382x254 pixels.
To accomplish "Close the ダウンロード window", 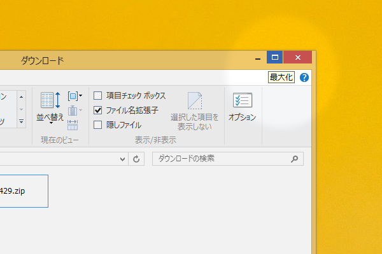I will click(x=297, y=57).
